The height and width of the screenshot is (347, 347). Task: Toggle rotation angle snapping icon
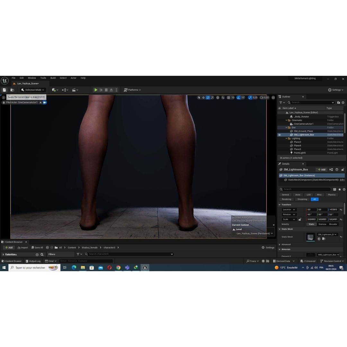pos(238,98)
